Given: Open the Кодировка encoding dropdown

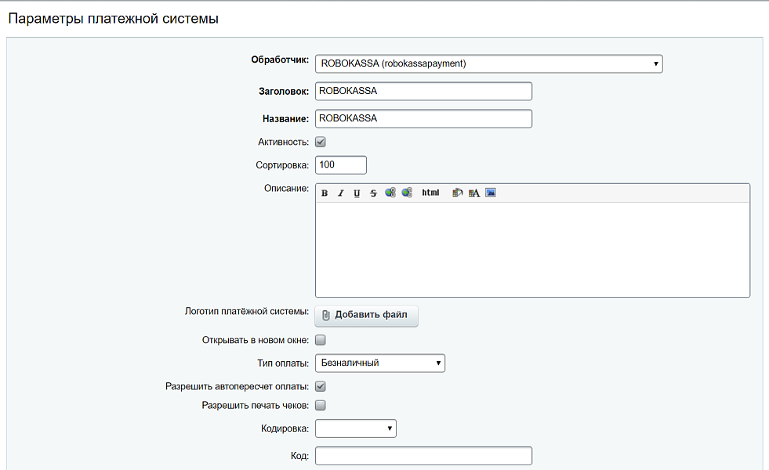Looking at the screenshot, I should pyautogui.click(x=355, y=428).
